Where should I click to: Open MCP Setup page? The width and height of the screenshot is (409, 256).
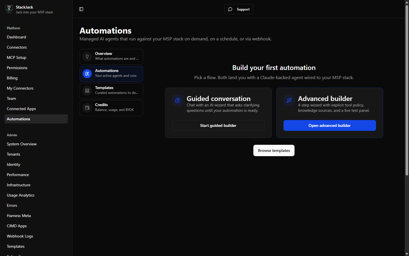tap(36, 57)
